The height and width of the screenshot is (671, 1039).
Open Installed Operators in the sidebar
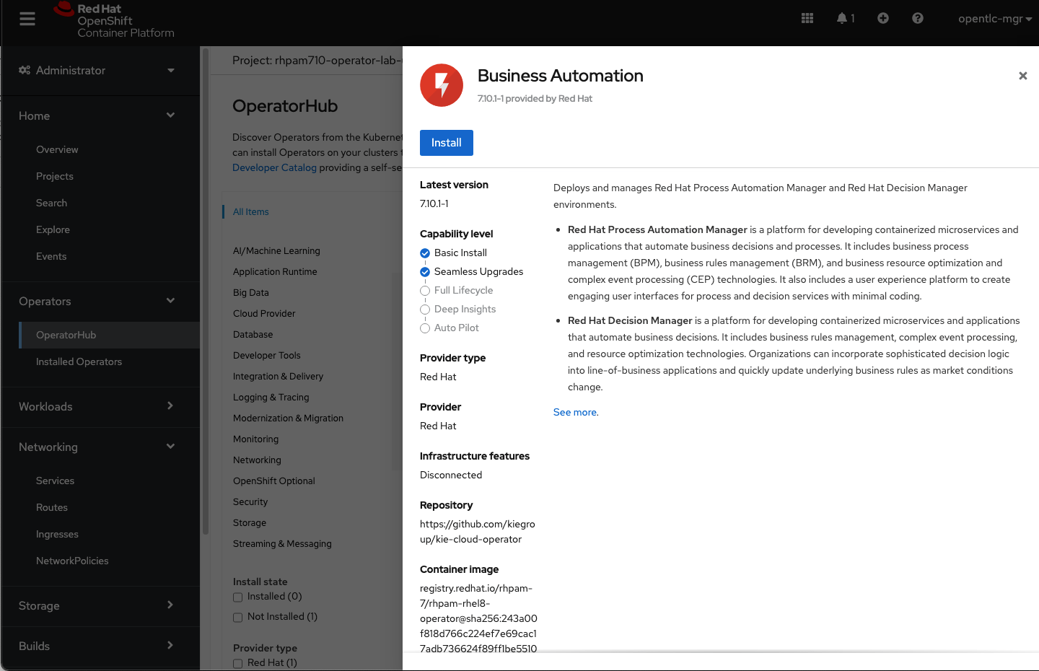(x=79, y=361)
